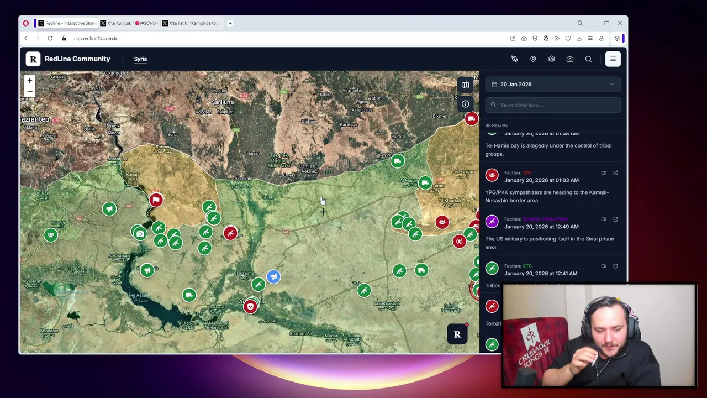The width and height of the screenshot is (707, 398).
Task: Open browser tab search magnifier
Action: click(x=580, y=23)
